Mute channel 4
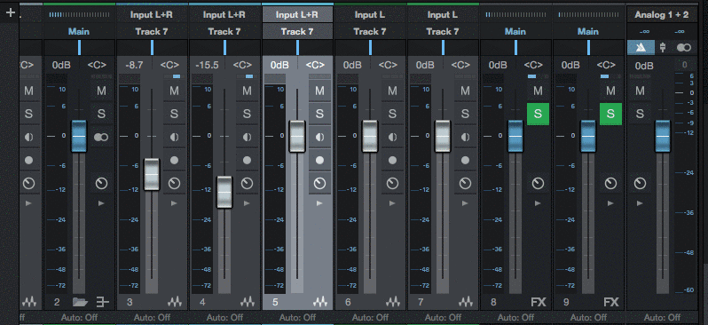The image size is (708, 325). pyautogui.click(x=247, y=91)
